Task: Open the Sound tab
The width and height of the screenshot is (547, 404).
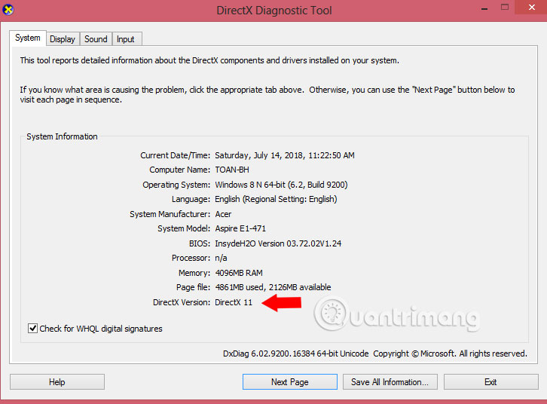Action: coord(96,39)
